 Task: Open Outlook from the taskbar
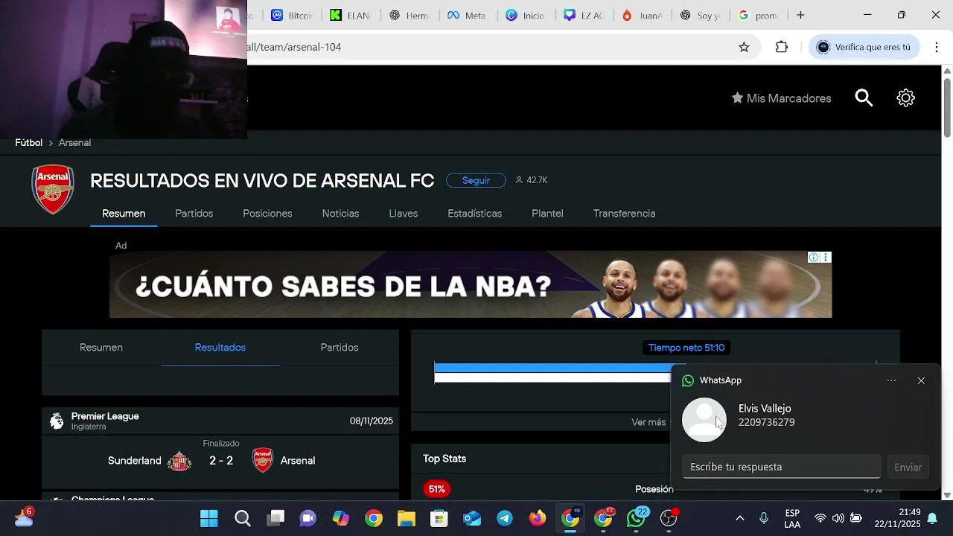(472, 518)
